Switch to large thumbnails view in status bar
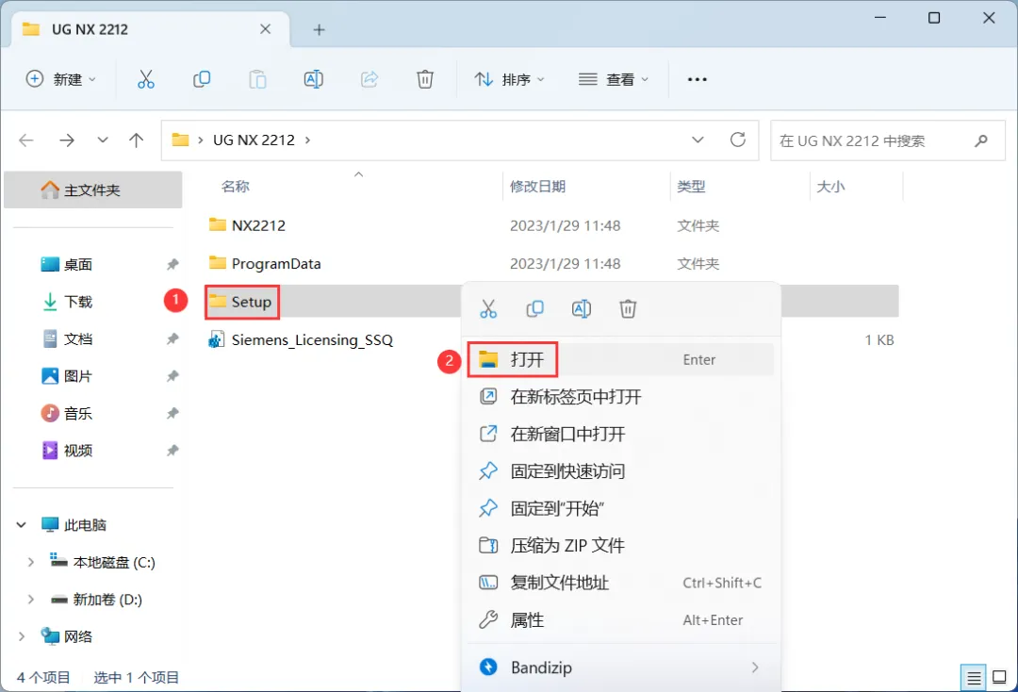The width and height of the screenshot is (1018, 692). coord(1000,677)
